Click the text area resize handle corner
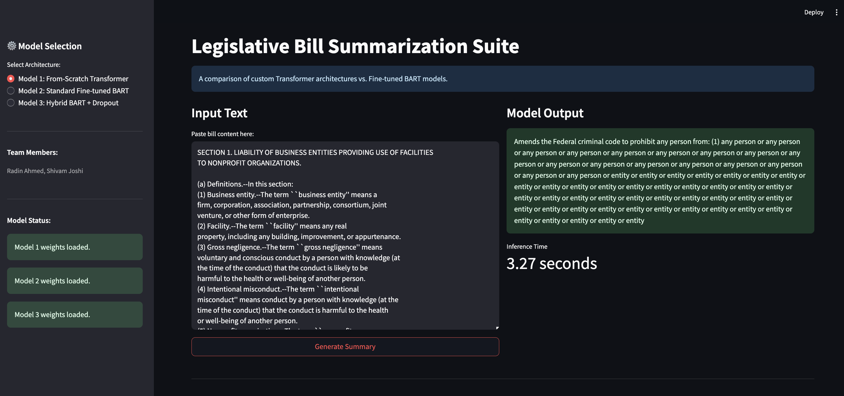The height and width of the screenshot is (396, 844). click(497, 328)
